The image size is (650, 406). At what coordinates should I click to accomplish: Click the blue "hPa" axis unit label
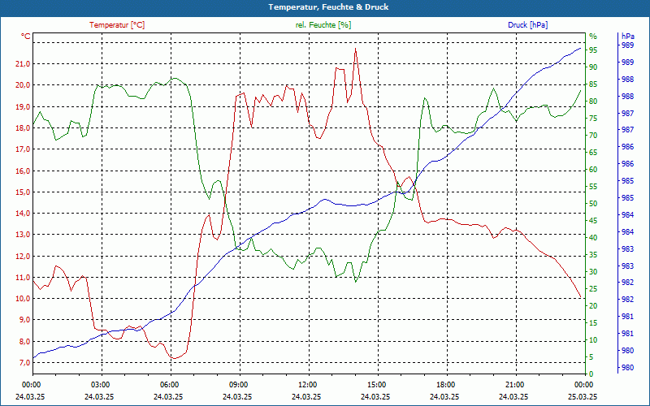coord(628,37)
